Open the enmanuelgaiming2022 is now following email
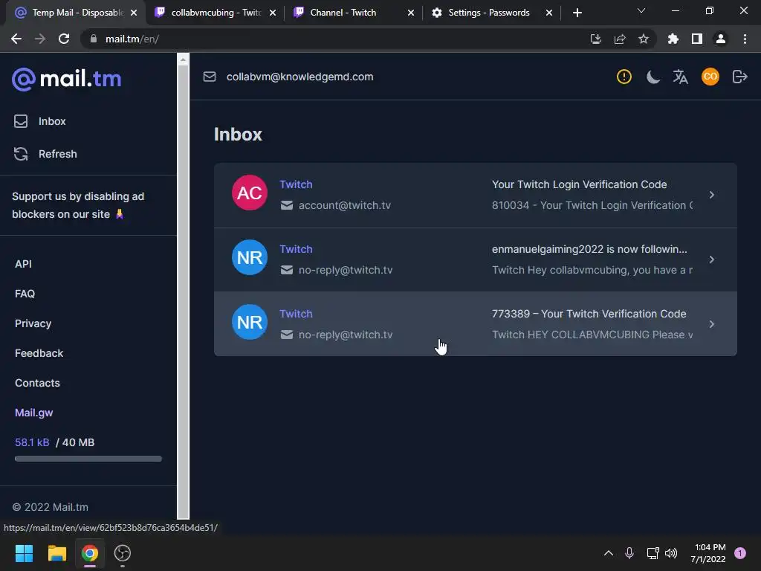Viewport: 761px width, 571px height. [x=475, y=259]
